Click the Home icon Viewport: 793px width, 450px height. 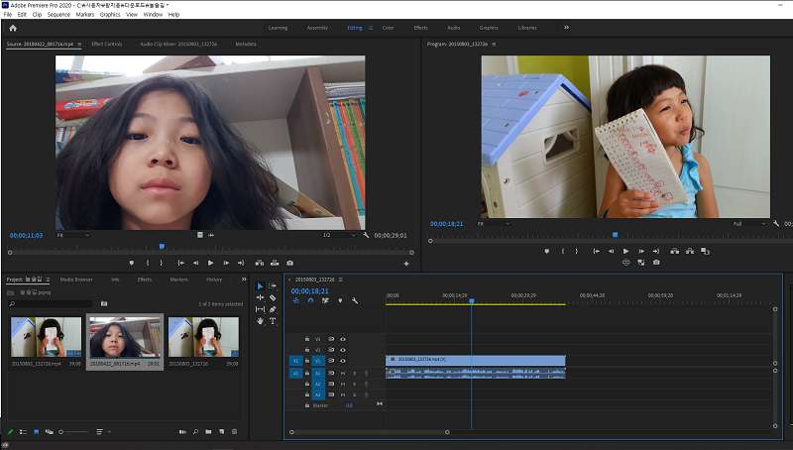13,29
